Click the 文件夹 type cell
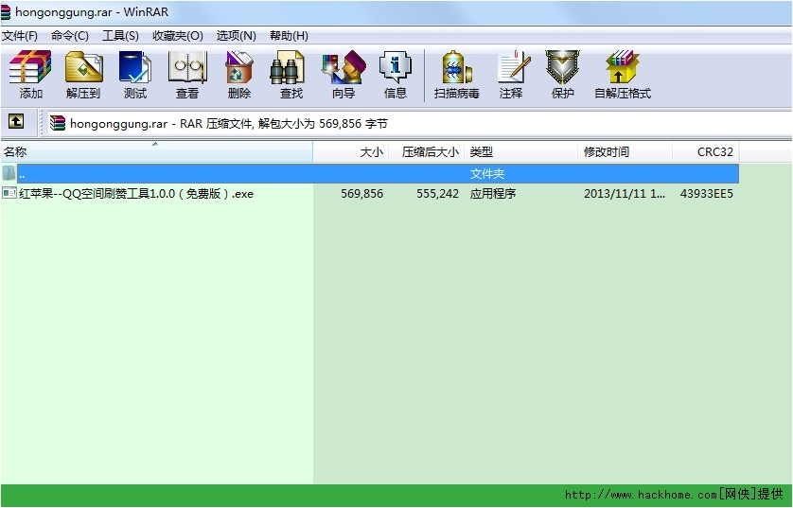 487,174
